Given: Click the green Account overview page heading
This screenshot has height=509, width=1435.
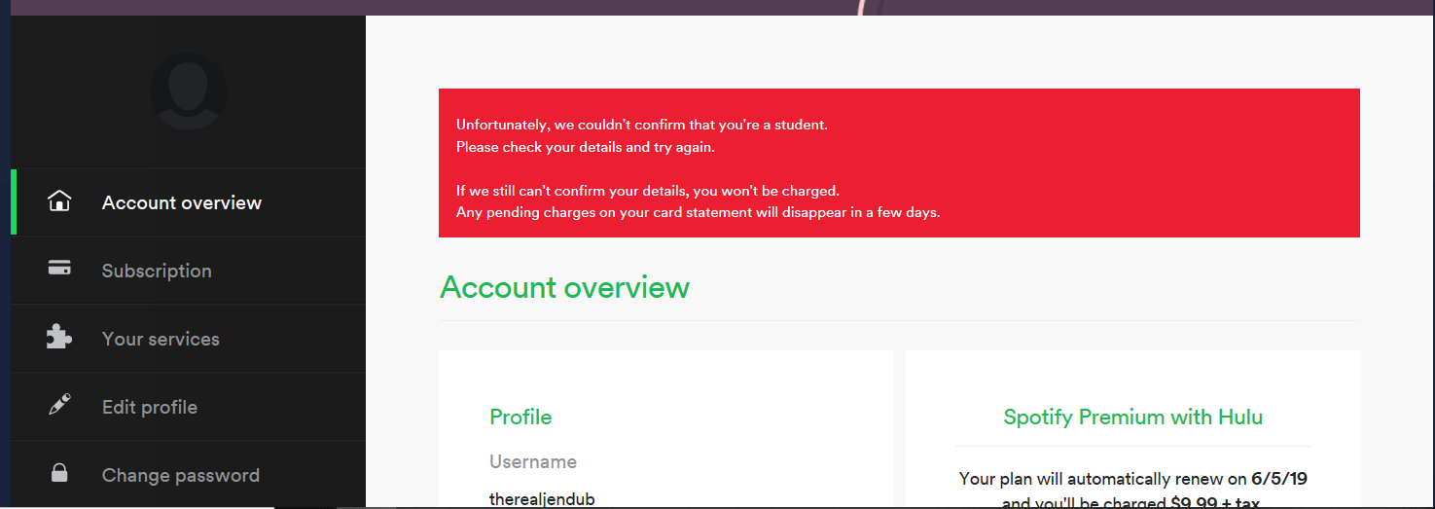Looking at the screenshot, I should (564, 287).
